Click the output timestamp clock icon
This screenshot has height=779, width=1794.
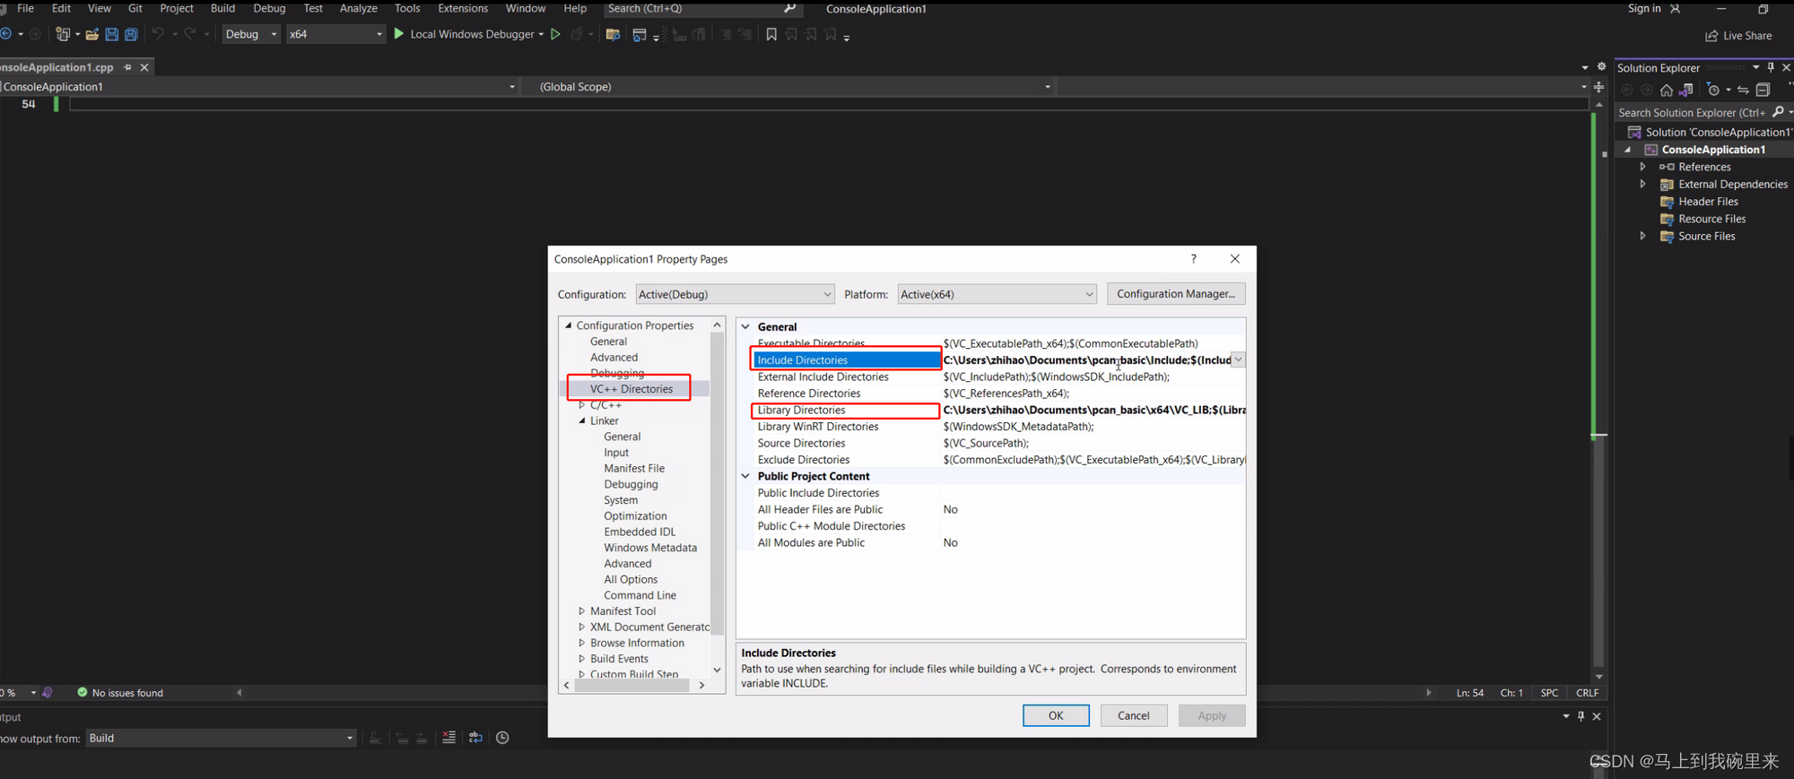502,738
